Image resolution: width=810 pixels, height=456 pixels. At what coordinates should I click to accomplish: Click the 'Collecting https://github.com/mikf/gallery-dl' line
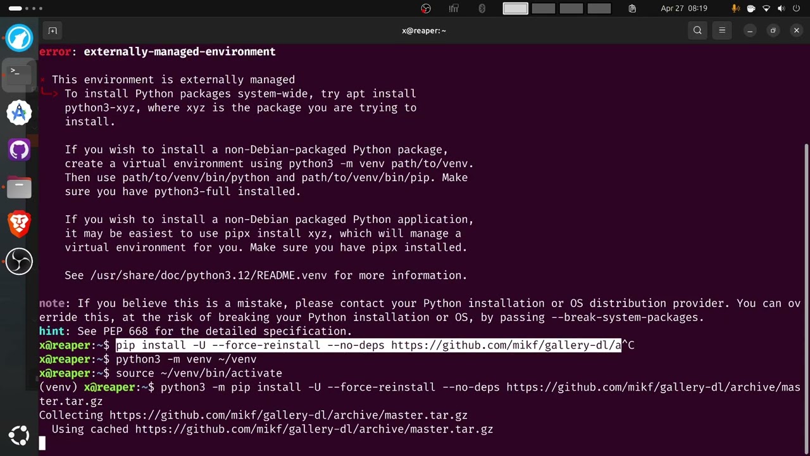point(253,415)
